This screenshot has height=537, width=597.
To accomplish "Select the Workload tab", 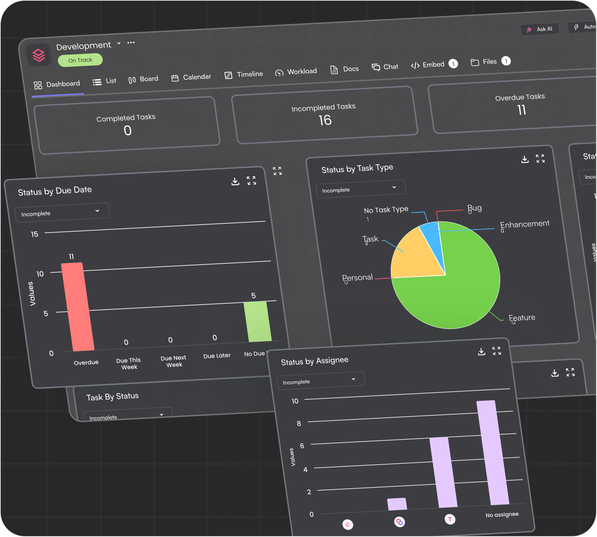I will click(296, 72).
